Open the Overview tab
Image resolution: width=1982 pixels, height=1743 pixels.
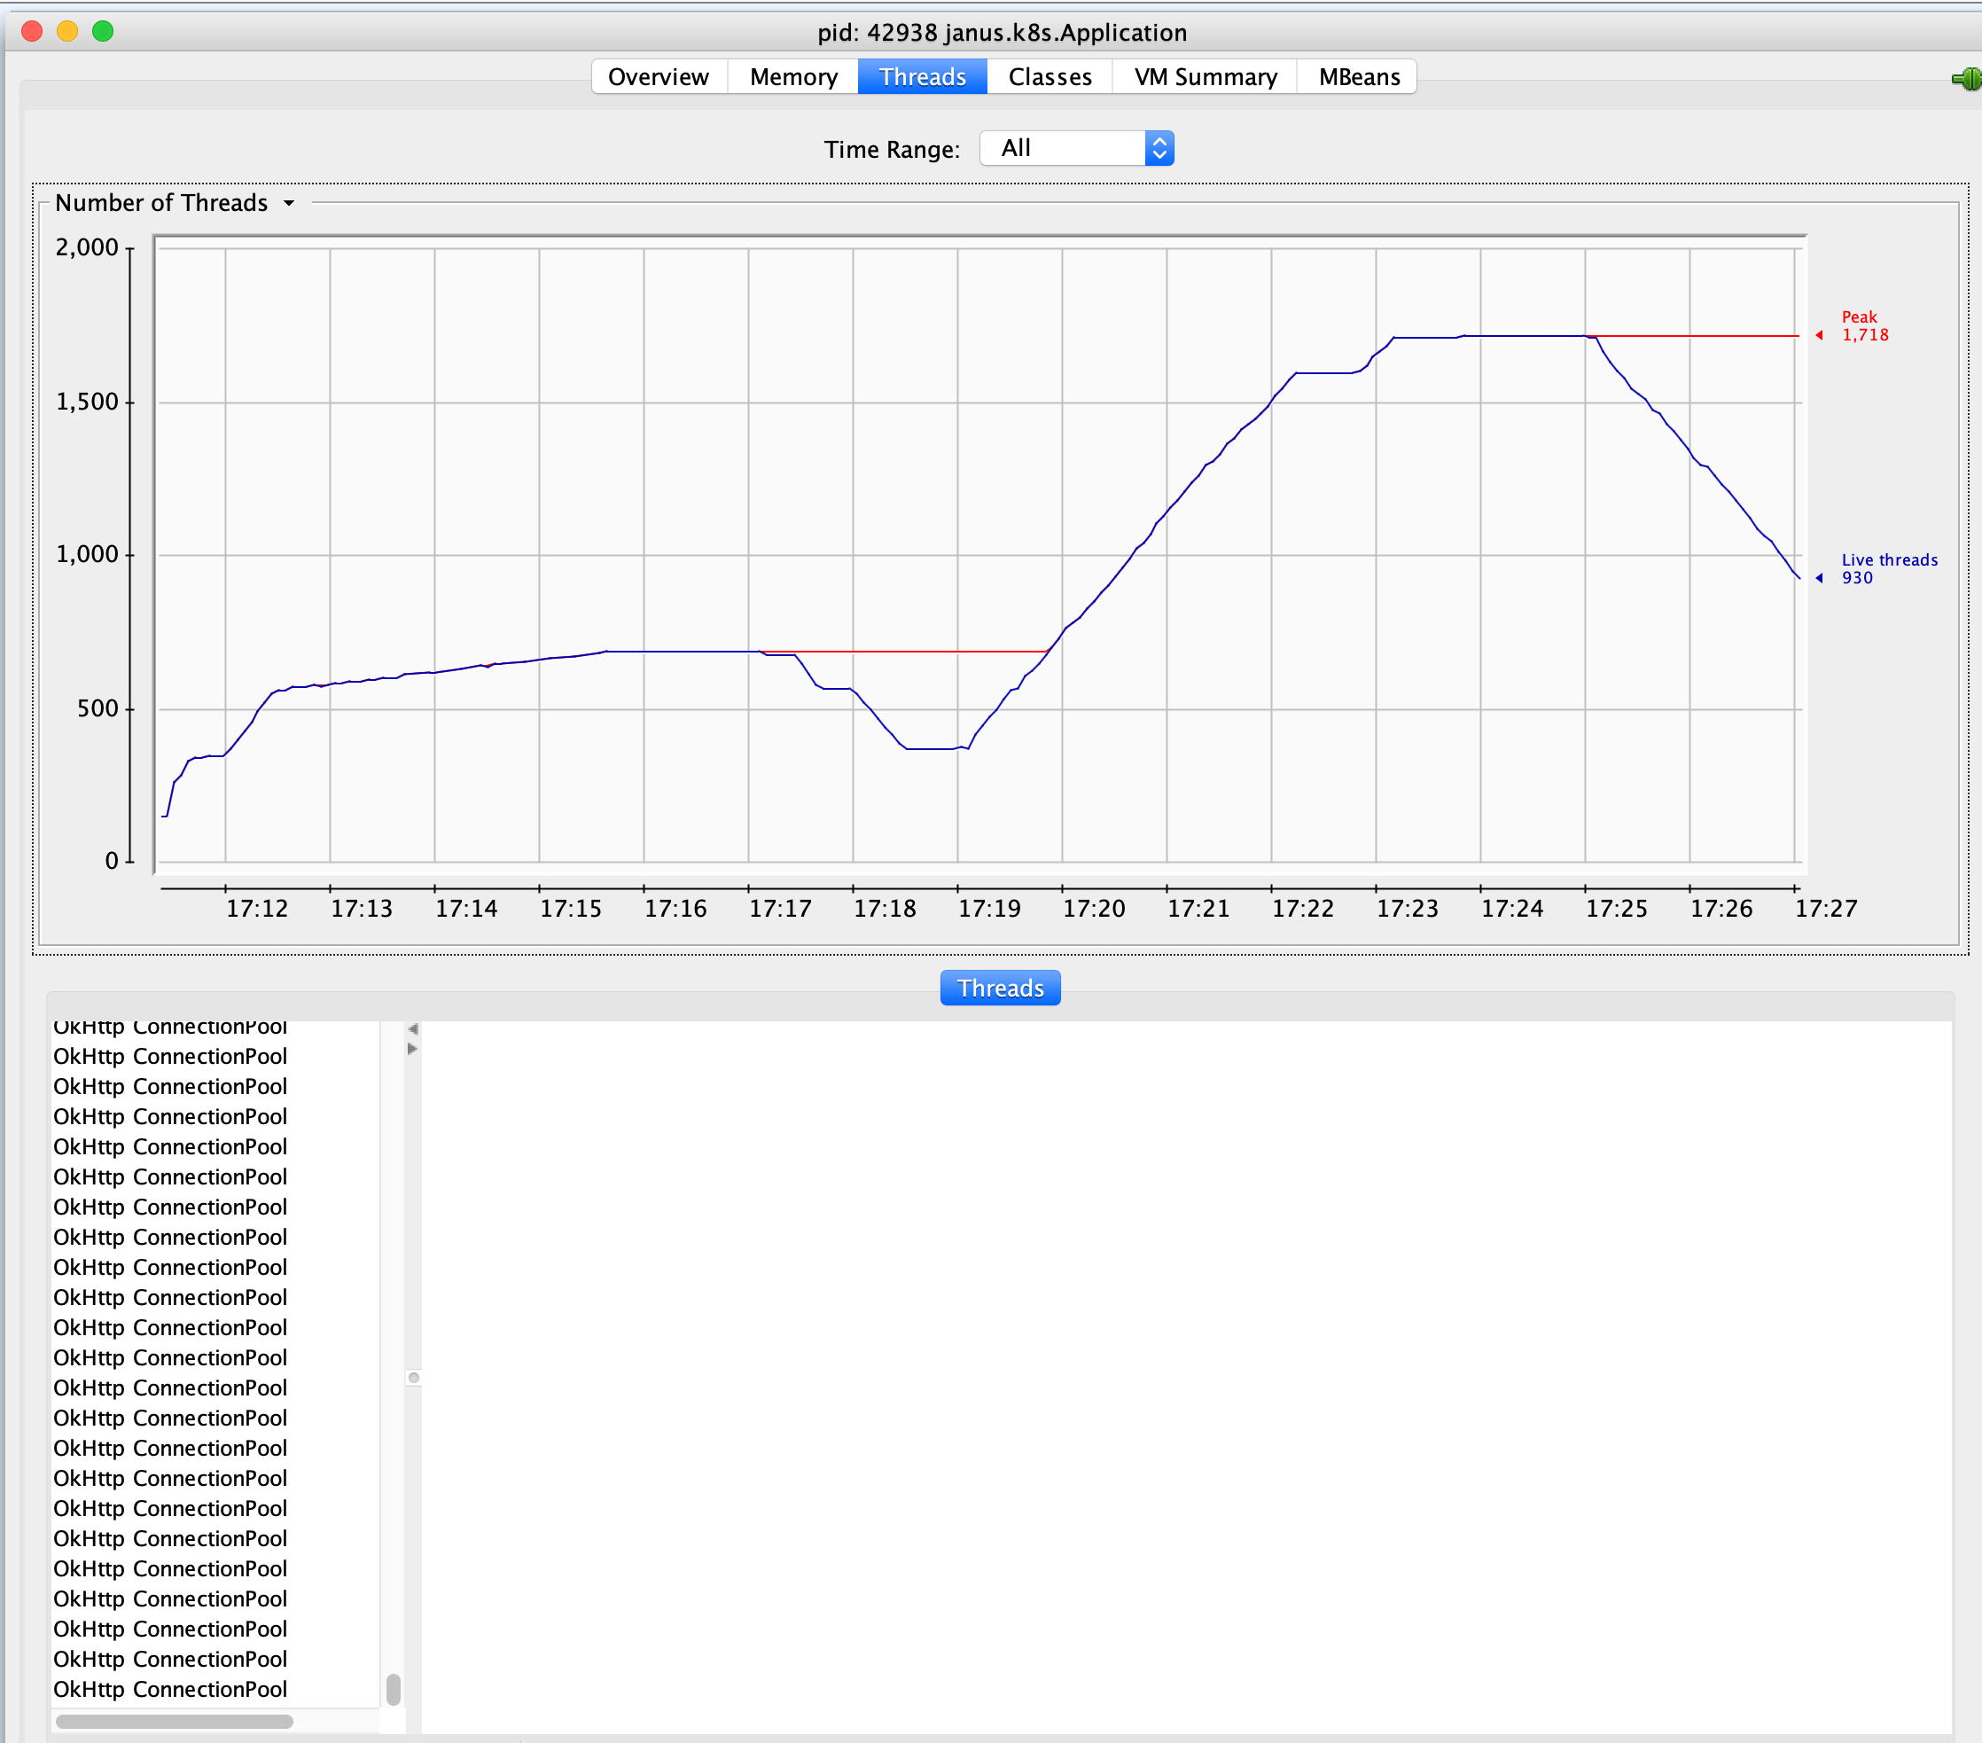[658, 76]
